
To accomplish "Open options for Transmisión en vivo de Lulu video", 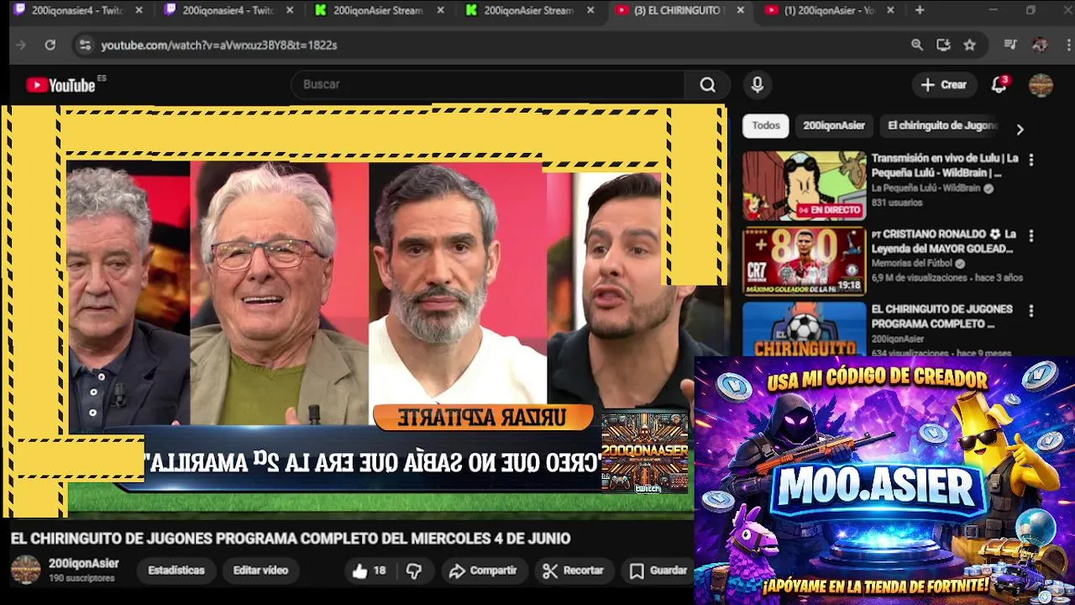I will pos(1031,160).
